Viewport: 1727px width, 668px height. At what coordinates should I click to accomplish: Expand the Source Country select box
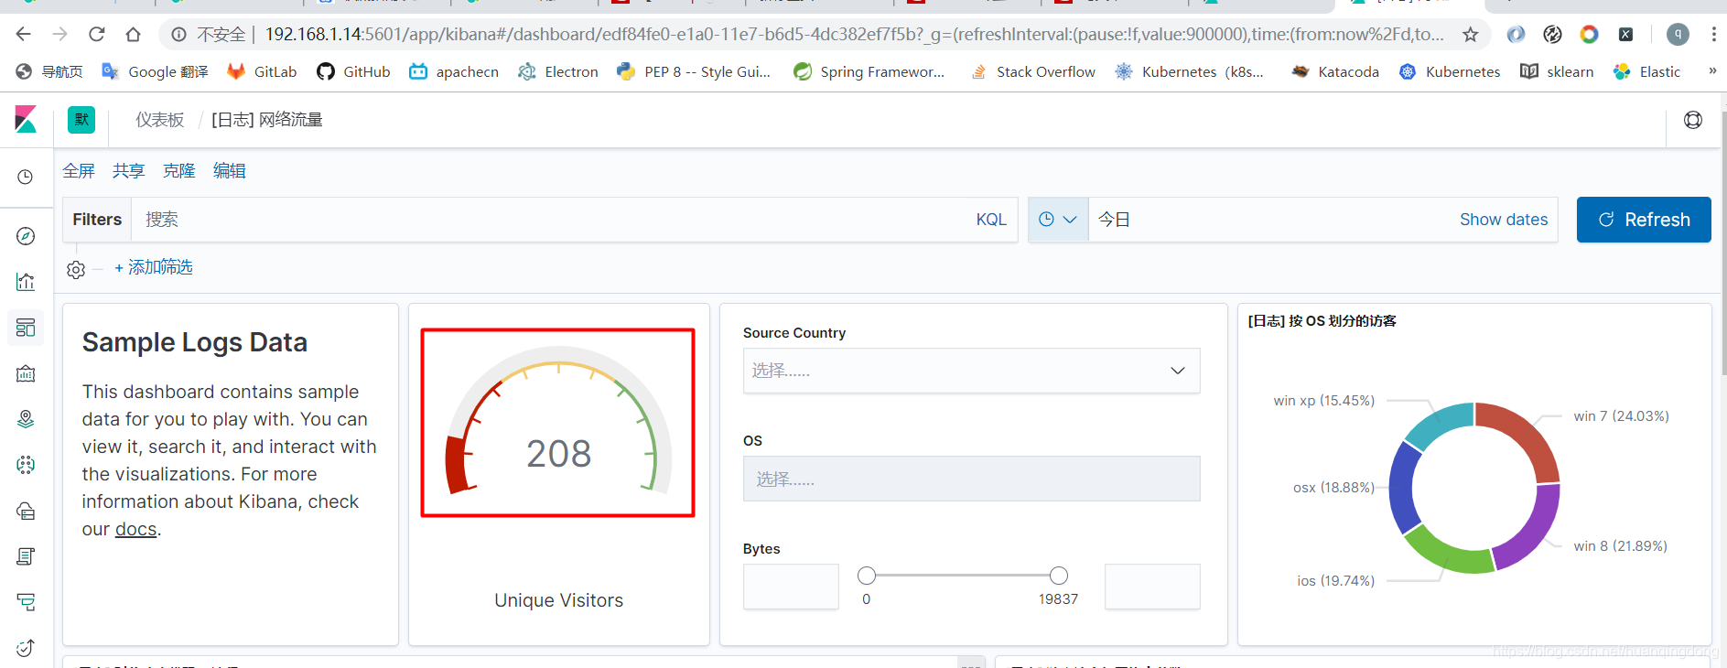[971, 371]
